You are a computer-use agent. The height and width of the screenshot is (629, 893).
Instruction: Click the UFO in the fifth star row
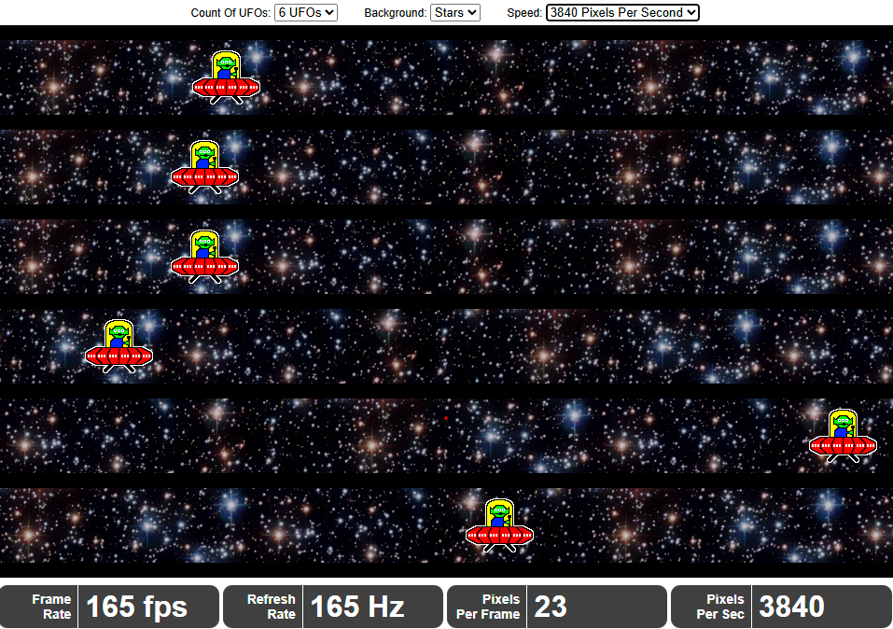(x=843, y=435)
